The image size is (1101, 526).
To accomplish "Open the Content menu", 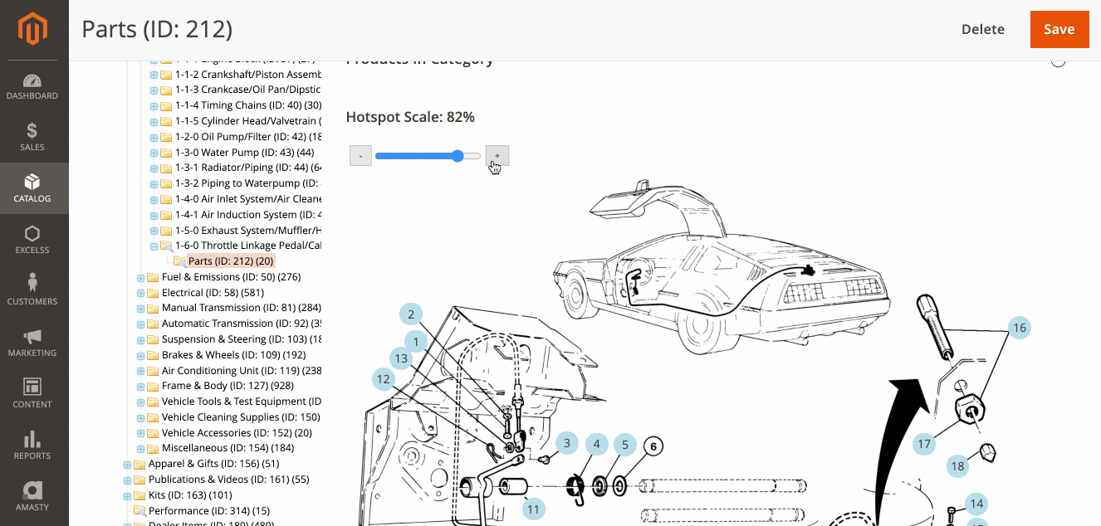I will [x=32, y=395].
